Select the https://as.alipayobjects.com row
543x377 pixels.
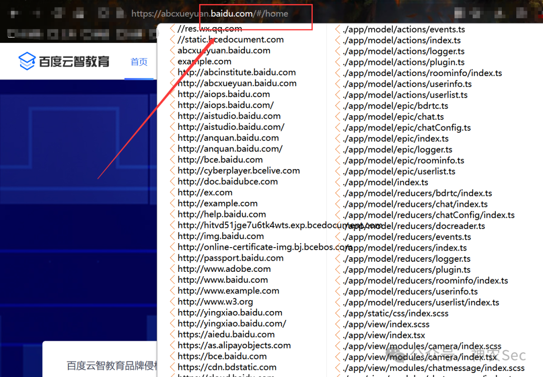click(234, 345)
